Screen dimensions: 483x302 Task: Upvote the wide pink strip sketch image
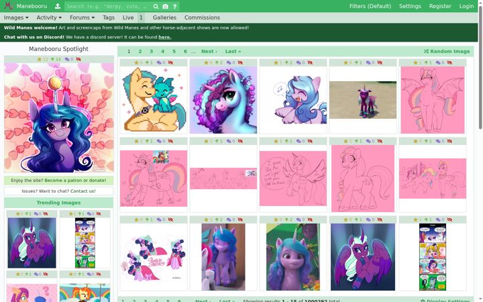pos(217,141)
